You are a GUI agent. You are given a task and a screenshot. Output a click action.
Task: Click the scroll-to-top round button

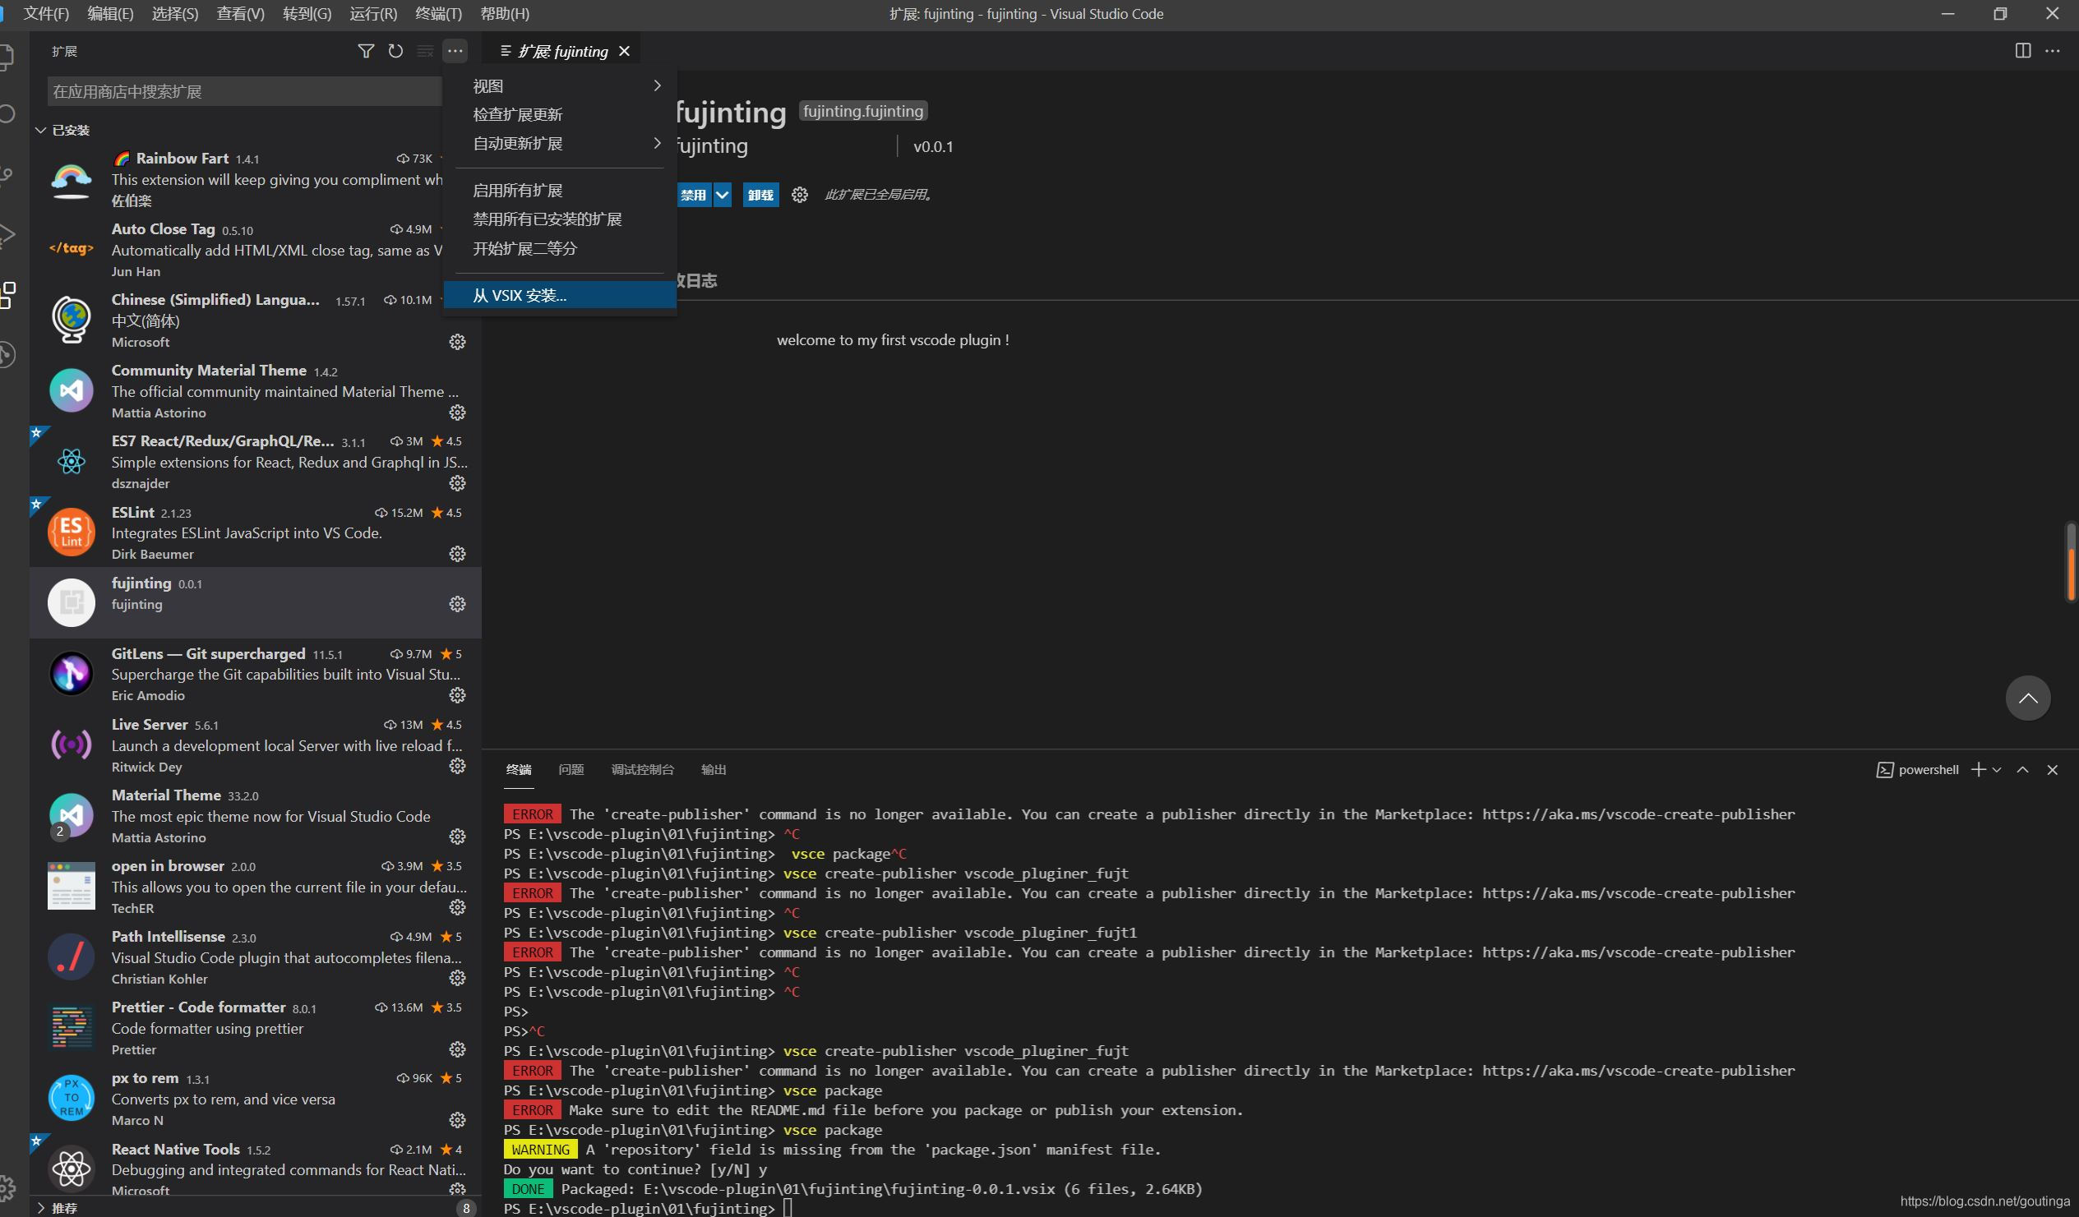pyautogui.click(x=2028, y=698)
